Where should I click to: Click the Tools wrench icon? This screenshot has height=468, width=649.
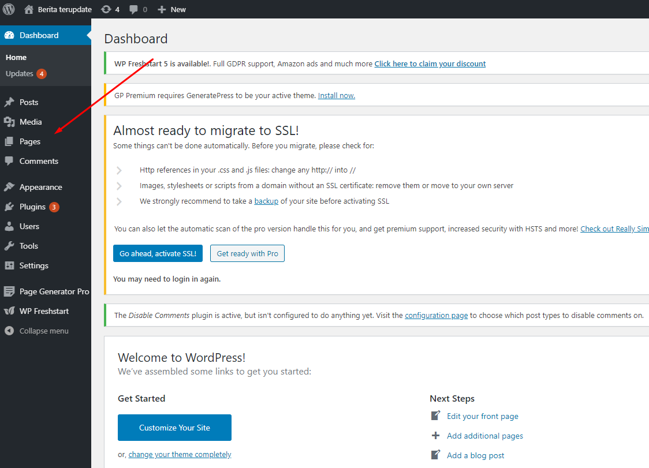9,246
